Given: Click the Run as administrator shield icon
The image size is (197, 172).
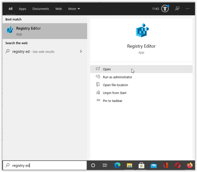Looking at the screenshot, I should click(x=98, y=77).
